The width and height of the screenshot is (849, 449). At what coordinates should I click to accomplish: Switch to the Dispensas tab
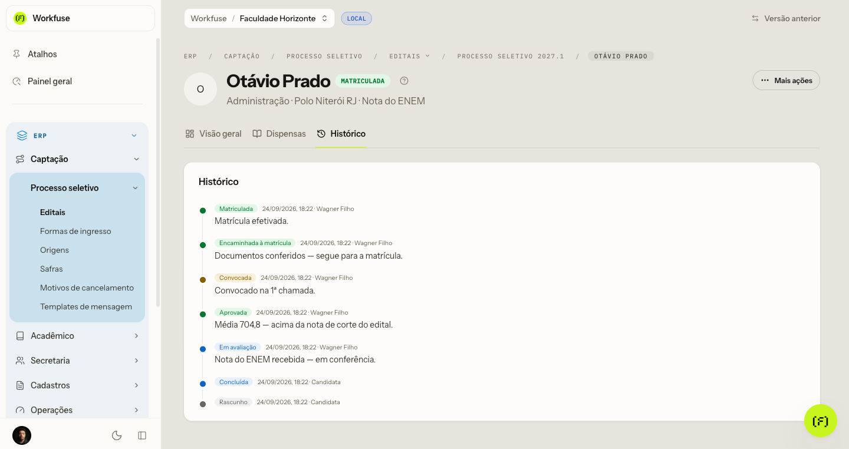pyautogui.click(x=279, y=134)
